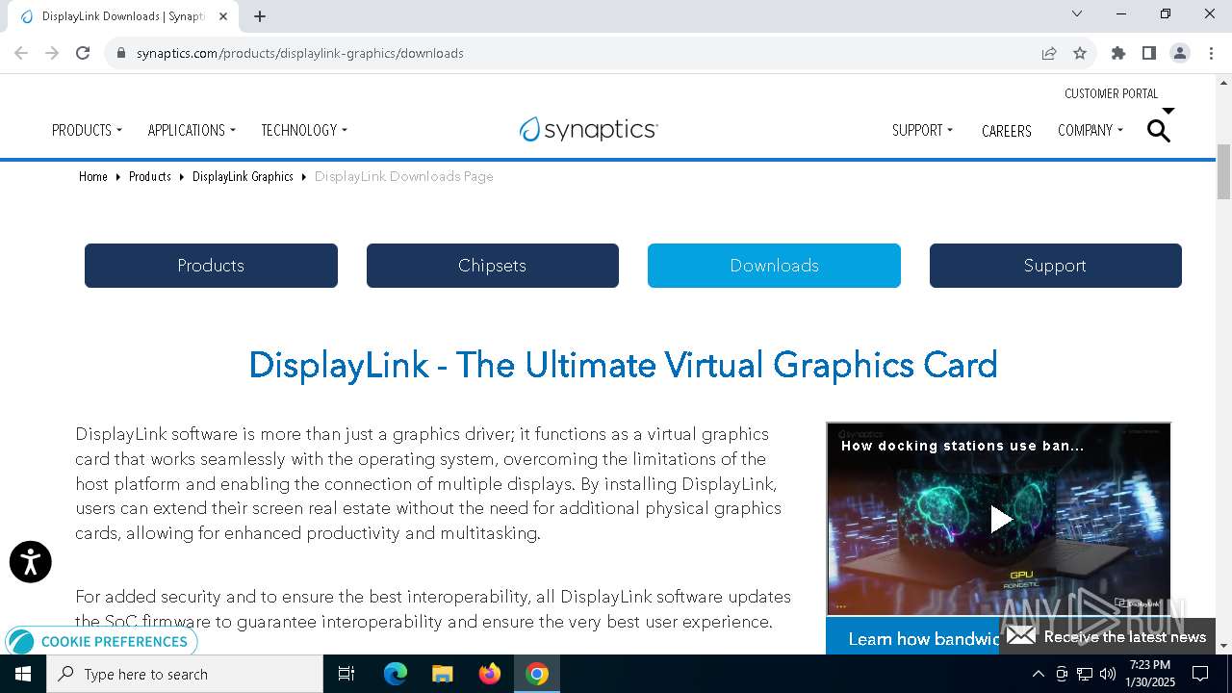Go back to previous page in Chrome

21,53
